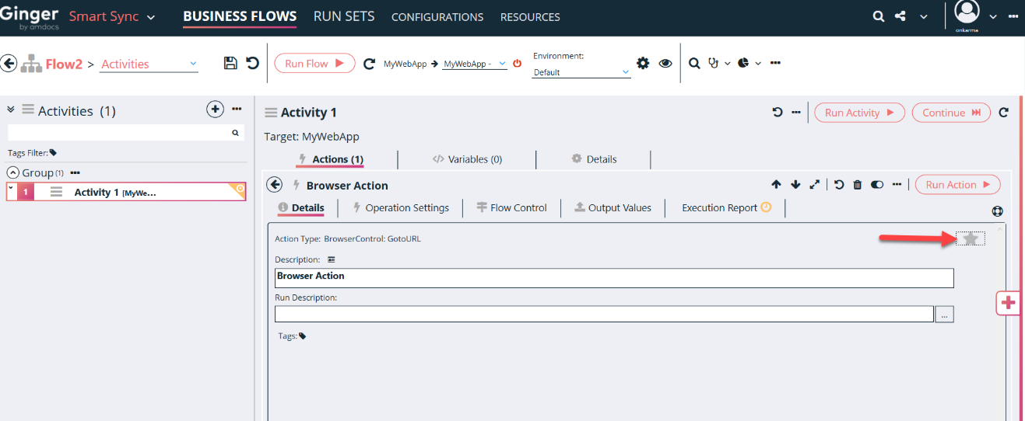Collapse the Group in the activities list
Screen dimensions: 1025x421
click(13, 172)
